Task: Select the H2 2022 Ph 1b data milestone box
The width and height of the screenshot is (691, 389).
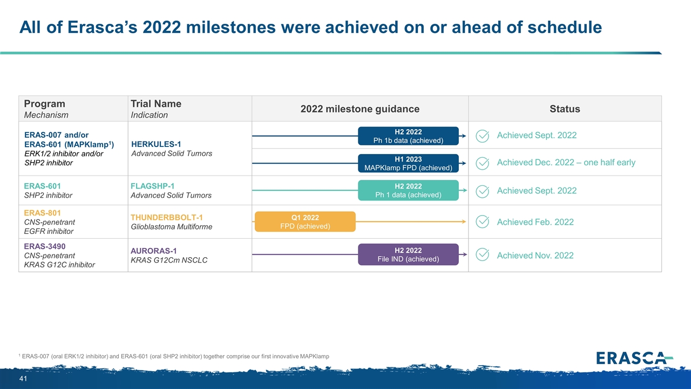Action: pyautogui.click(x=408, y=136)
